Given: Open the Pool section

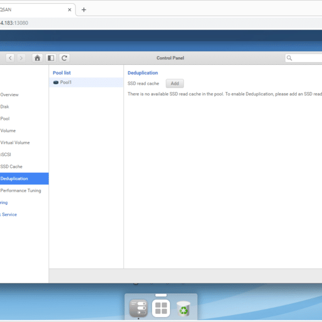Looking at the screenshot, I should pos(5,119).
